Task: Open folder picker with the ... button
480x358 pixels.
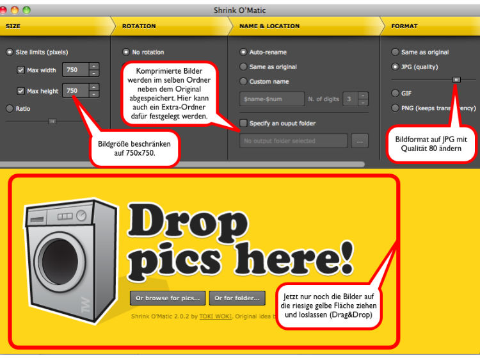Action: pos(360,141)
